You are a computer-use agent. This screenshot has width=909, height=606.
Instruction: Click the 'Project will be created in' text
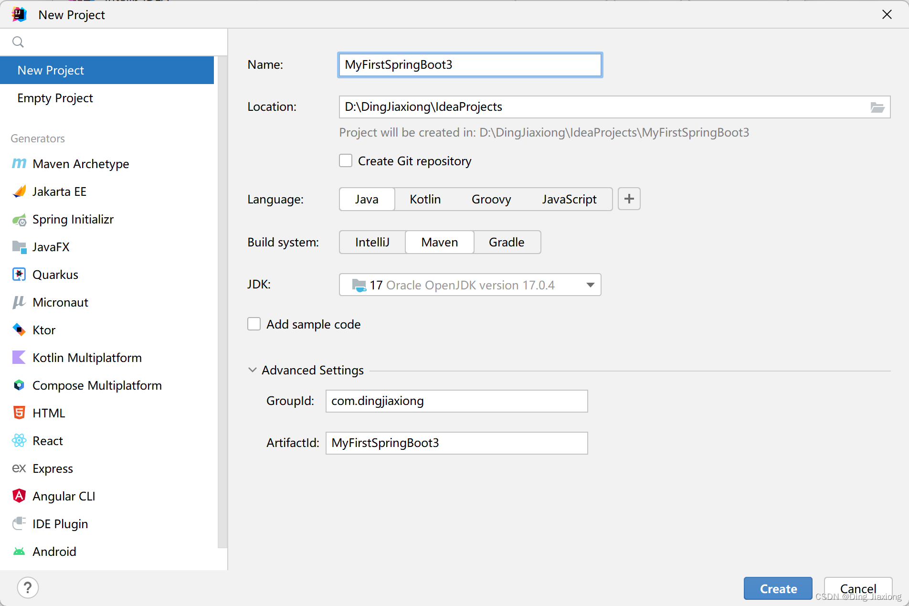click(x=544, y=132)
